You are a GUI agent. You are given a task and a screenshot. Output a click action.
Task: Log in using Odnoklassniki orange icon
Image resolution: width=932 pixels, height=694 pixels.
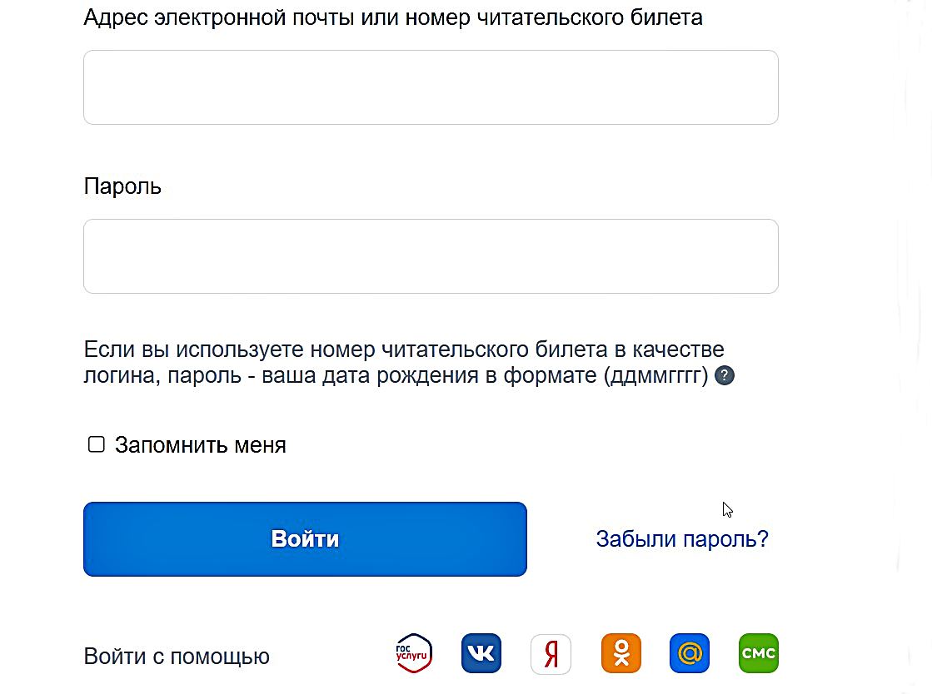click(621, 653)
